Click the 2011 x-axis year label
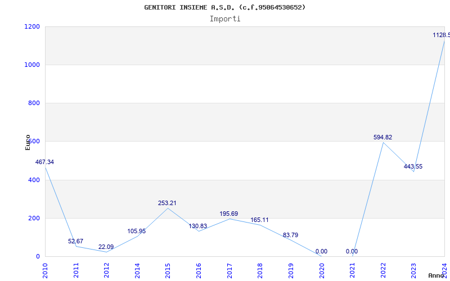 pyautogui.click(x=76, y=271)
